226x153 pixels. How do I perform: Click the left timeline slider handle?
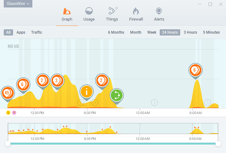pos(8,143)
